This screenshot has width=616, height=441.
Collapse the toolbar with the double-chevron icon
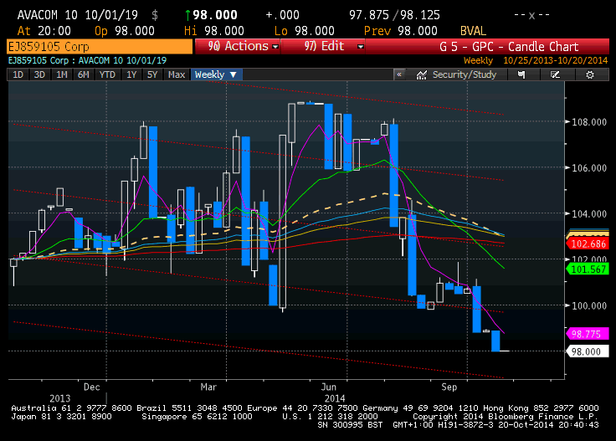[399, 74]
